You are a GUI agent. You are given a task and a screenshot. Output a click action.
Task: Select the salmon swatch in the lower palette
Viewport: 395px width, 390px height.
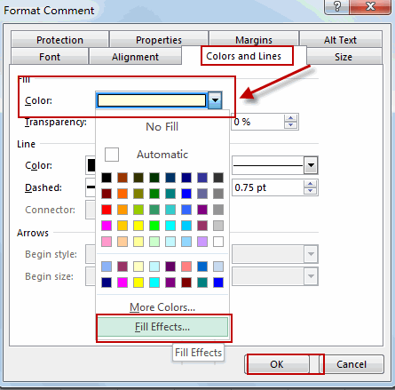pos(186,267)
